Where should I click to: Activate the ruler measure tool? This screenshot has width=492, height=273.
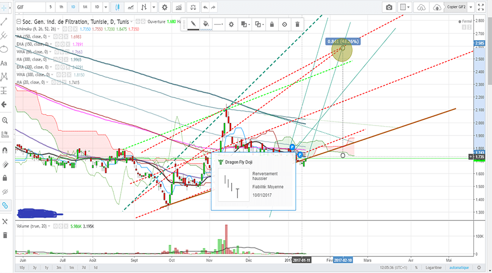[x=5, y=134]
